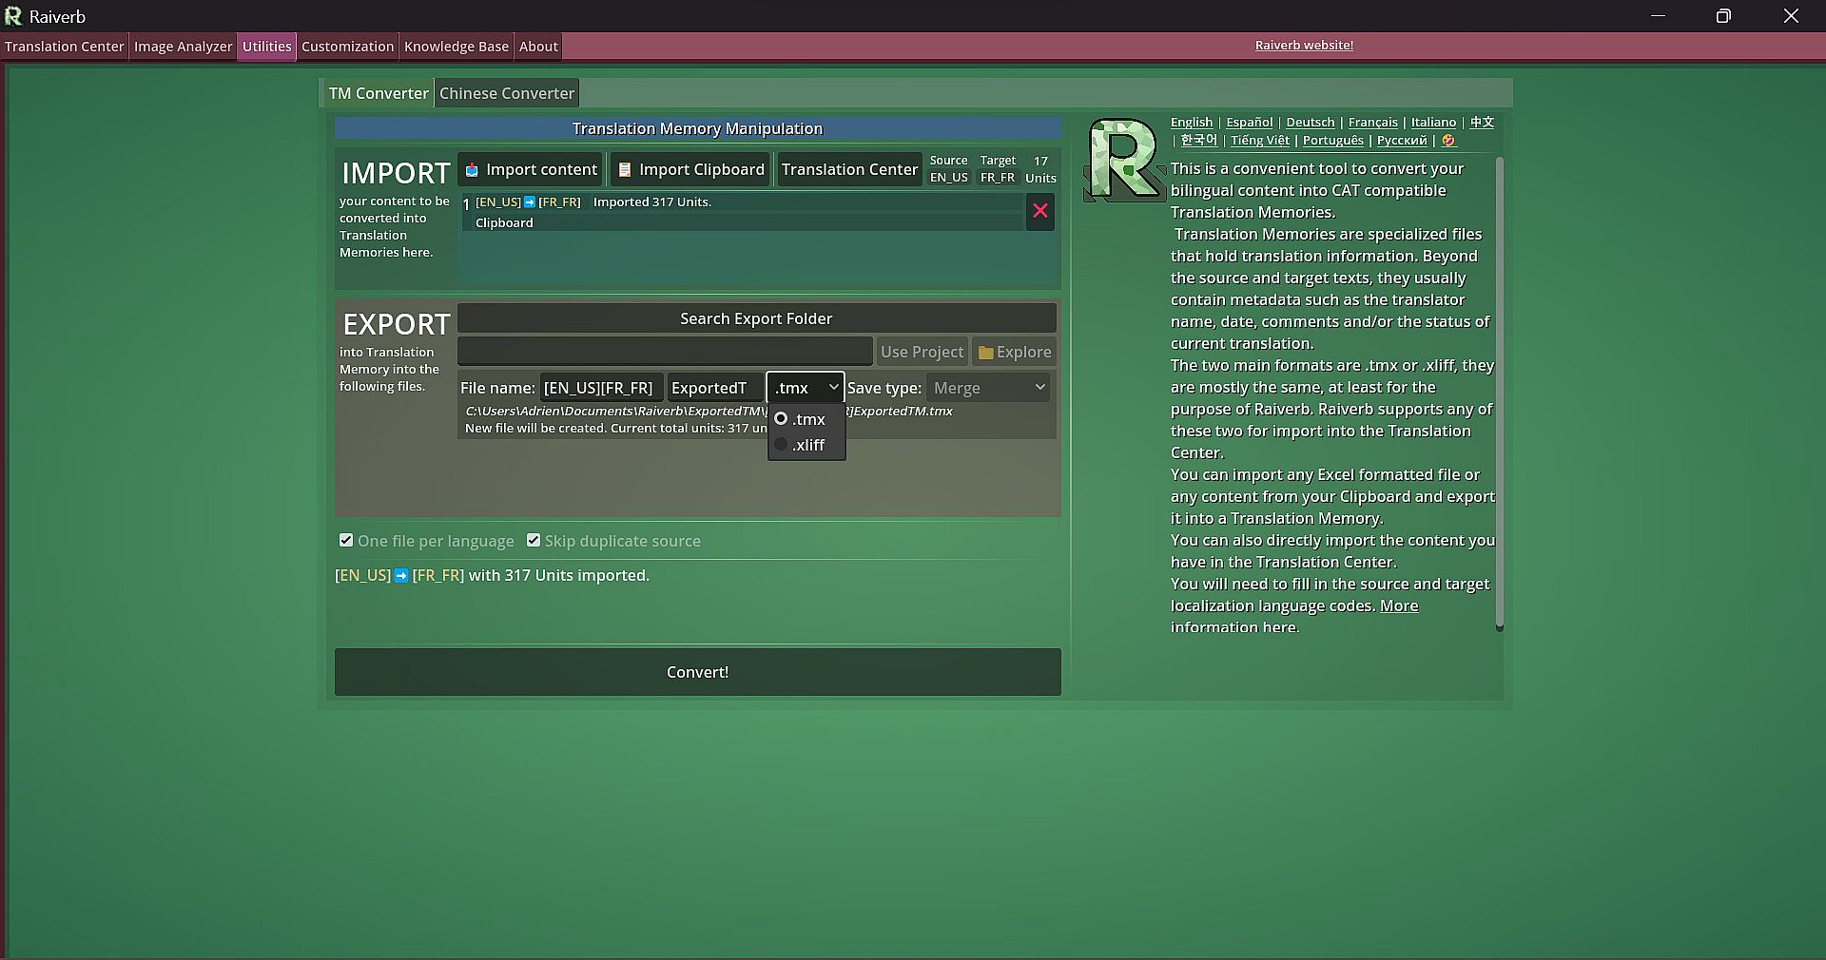This screenshot has width=1826, height=960.
Task: Click the Explore folder button
Action: click(x=1015, y=352)
